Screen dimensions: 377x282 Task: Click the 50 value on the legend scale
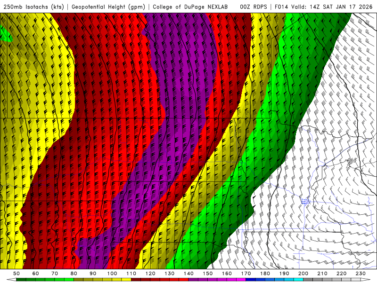(x=16, y=274)
